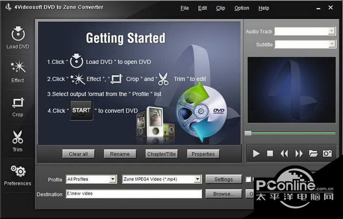343x219 pixels.
Task: Open the Clip menu
Action: click(x=220, y=8)
